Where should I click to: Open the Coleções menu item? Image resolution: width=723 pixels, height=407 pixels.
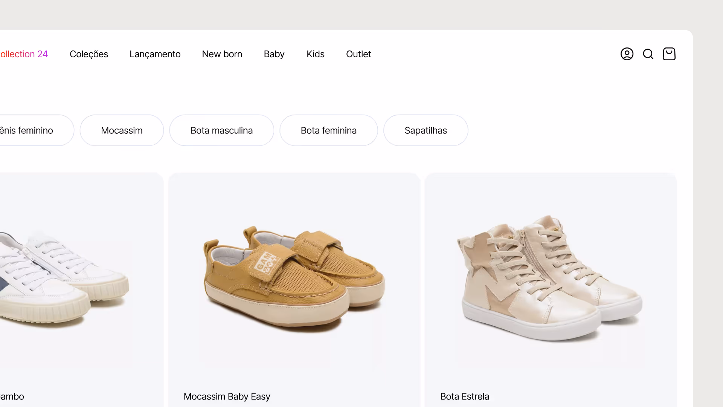click(x=89, y=54)
